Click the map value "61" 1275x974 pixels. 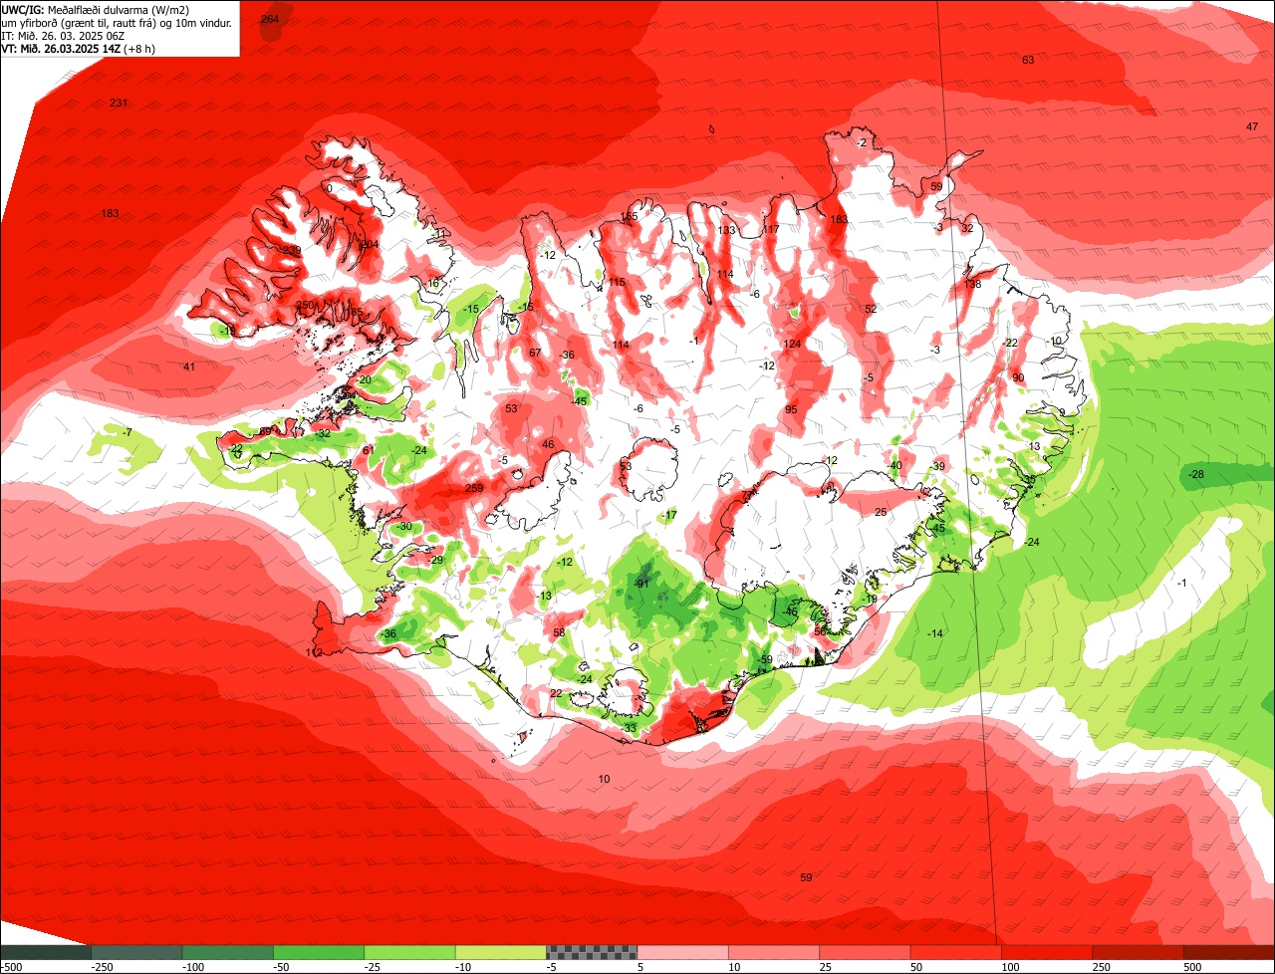point(368,451)
